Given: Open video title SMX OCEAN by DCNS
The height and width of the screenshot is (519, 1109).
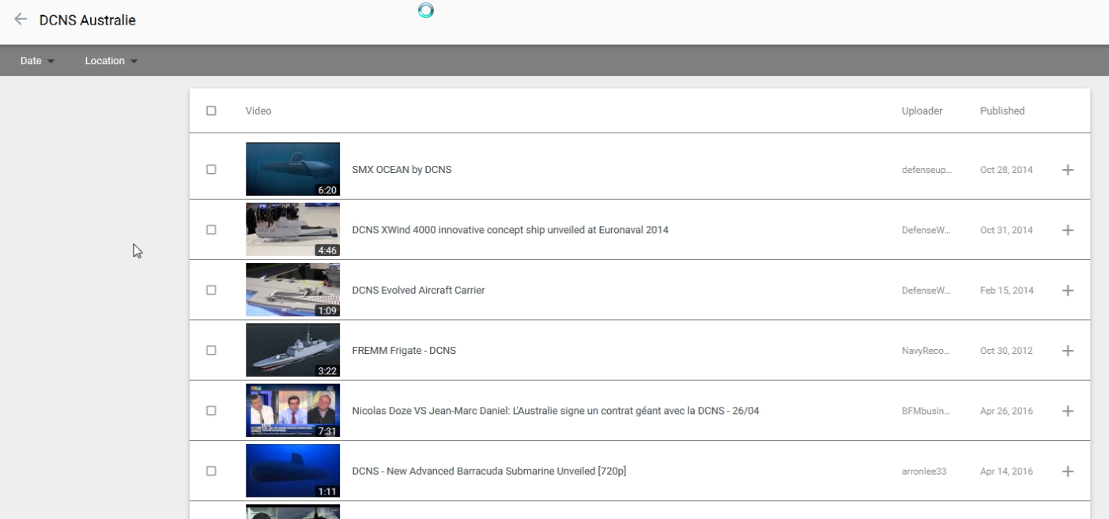Looking at the screenshot, I should tap(402, 170).
